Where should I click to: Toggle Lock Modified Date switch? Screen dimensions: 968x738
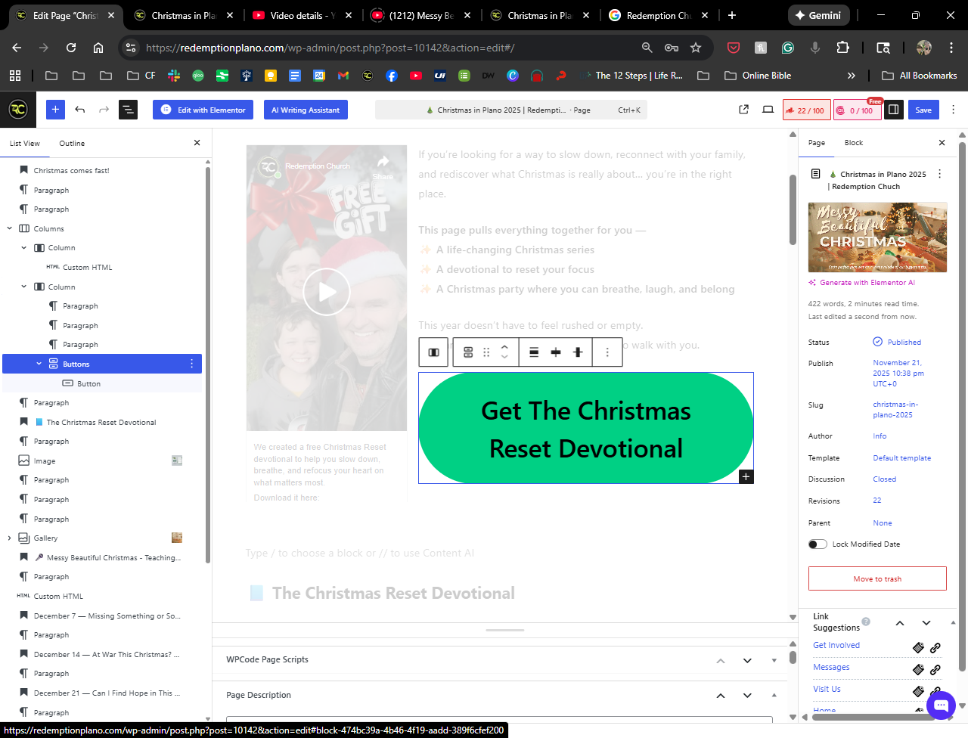coord(818,544)
